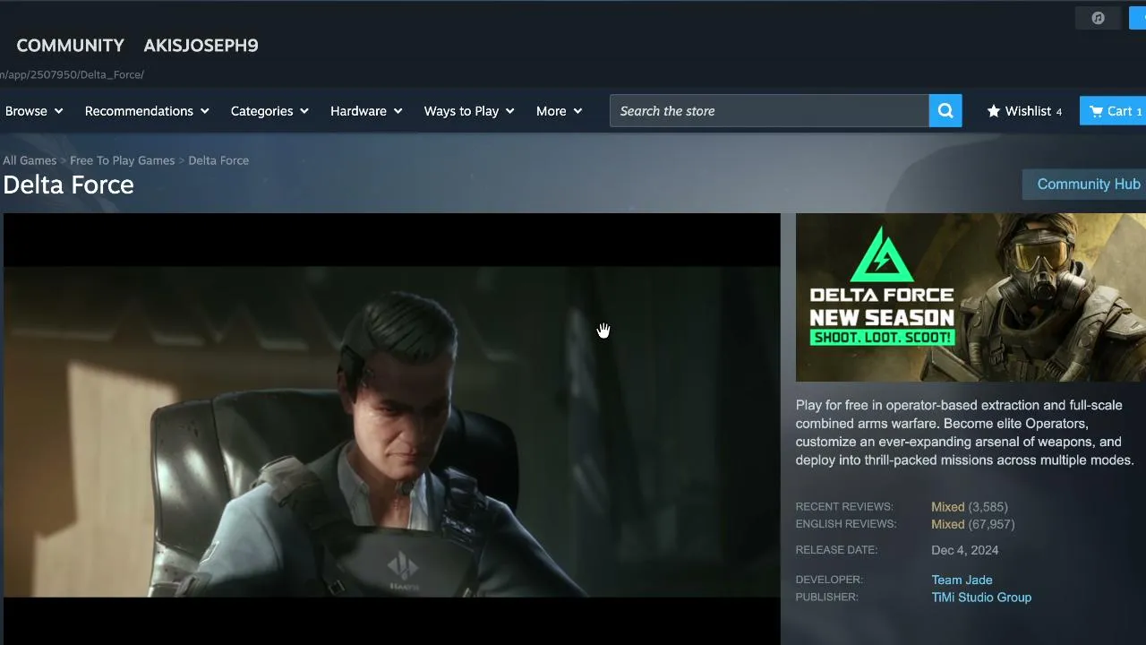
Task: Open the Hardware dropdown menu
Action: click(366, 111)
